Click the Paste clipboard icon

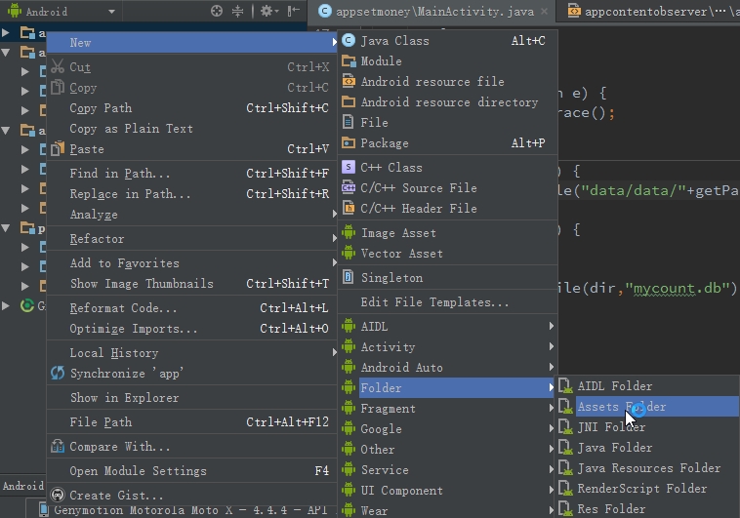coord(58,148)
